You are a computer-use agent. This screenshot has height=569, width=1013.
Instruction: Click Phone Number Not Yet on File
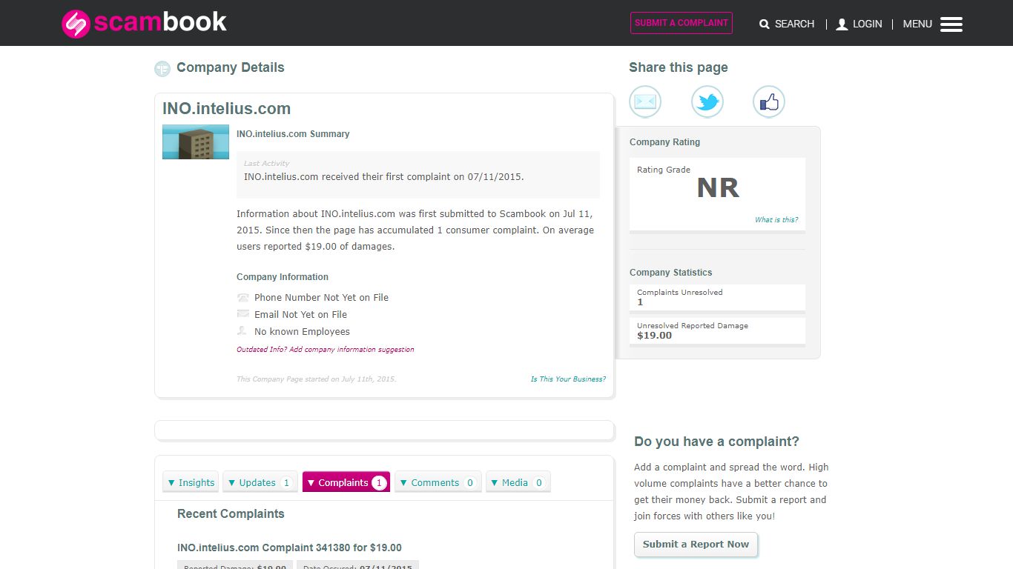click(x=321, y=297)
